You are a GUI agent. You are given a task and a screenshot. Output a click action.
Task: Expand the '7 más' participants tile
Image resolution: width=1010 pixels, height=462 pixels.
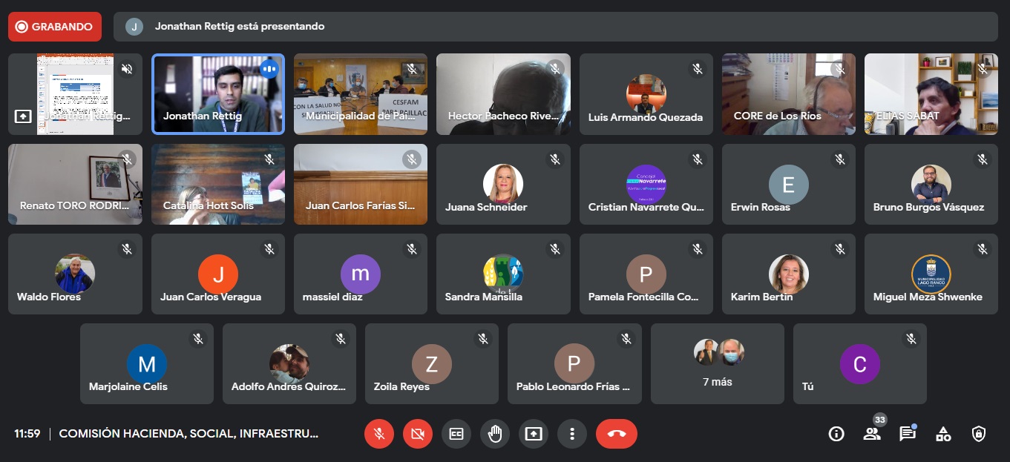[717, 363]
